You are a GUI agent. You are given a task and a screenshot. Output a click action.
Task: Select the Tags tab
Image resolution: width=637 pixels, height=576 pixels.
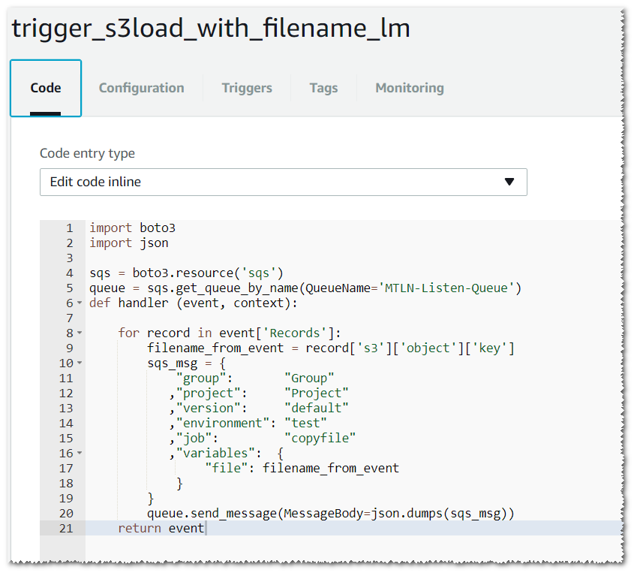point(323,88)
